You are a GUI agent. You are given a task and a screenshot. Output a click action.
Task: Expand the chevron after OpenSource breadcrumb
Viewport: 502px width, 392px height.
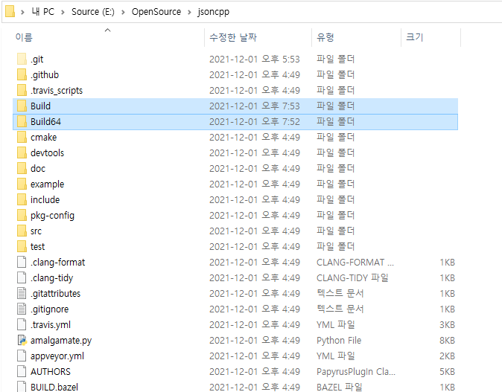coord(189,12)
